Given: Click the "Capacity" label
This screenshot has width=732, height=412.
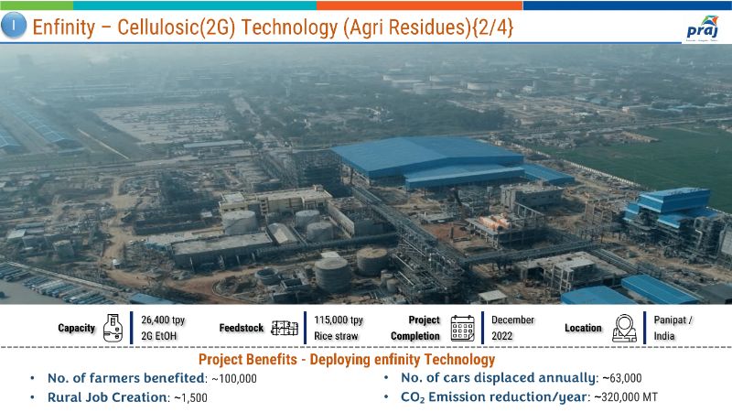Looking at the screenshot, I should click(x=77, y=328).
